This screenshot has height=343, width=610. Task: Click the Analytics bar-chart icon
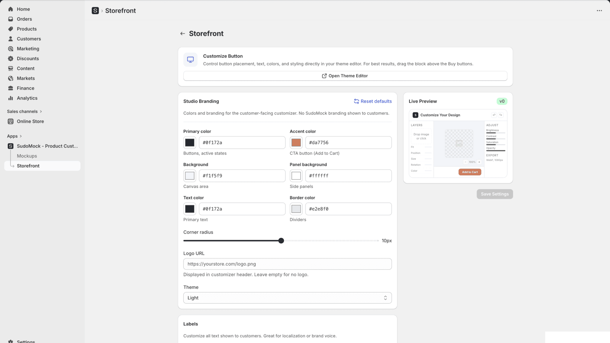coord(10,98)
